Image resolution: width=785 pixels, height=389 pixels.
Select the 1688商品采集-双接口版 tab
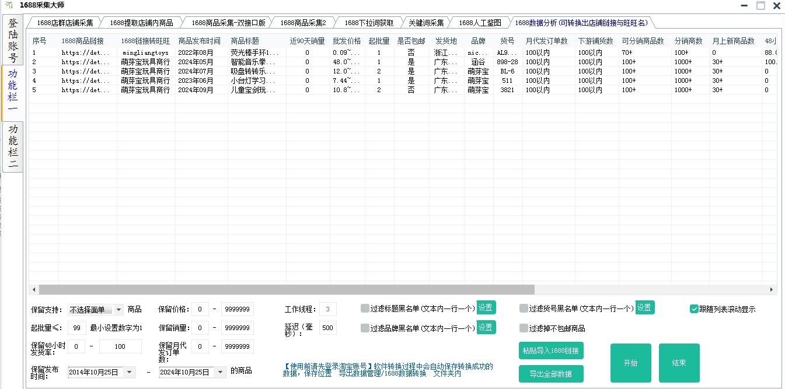tap(228, 23)
